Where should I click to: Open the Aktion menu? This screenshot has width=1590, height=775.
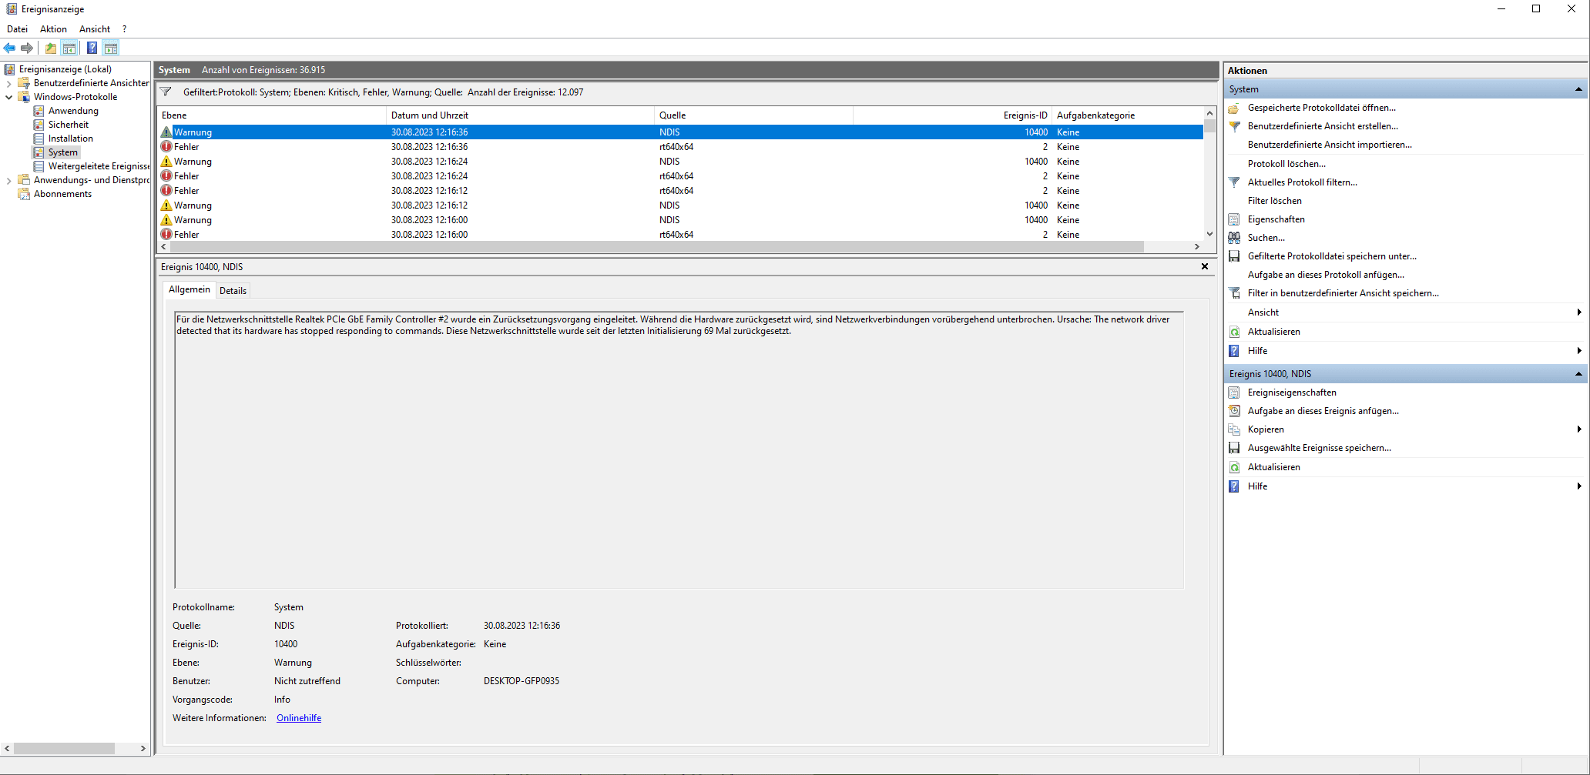(54, 29)
